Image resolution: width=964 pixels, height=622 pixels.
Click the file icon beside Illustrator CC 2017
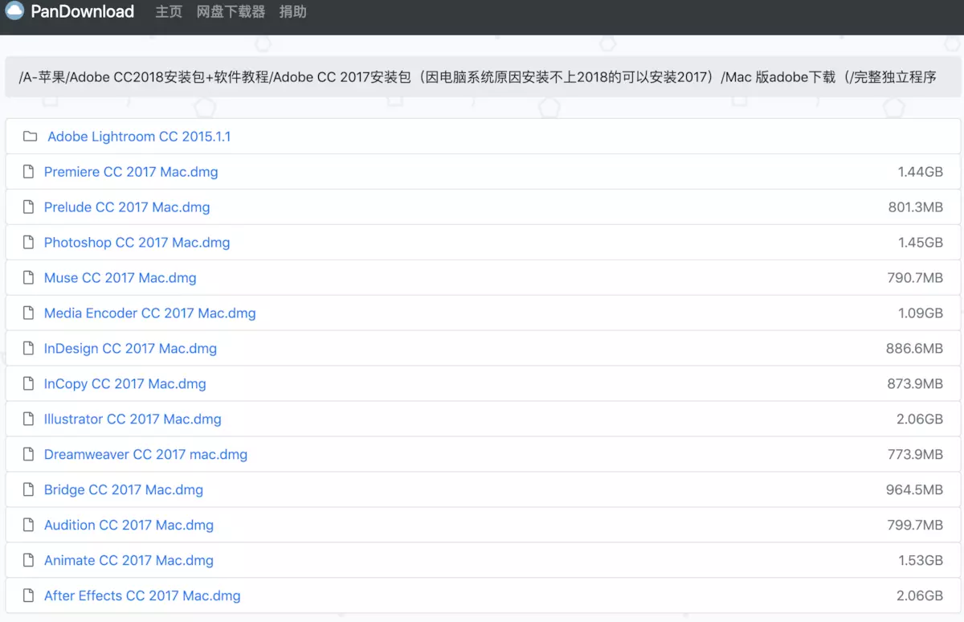29,419
